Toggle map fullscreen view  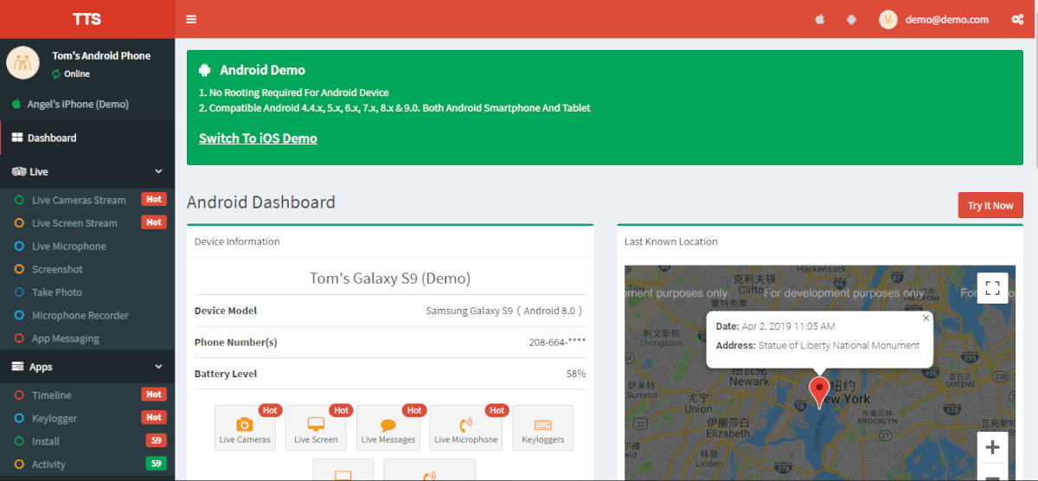coord(992,288)
